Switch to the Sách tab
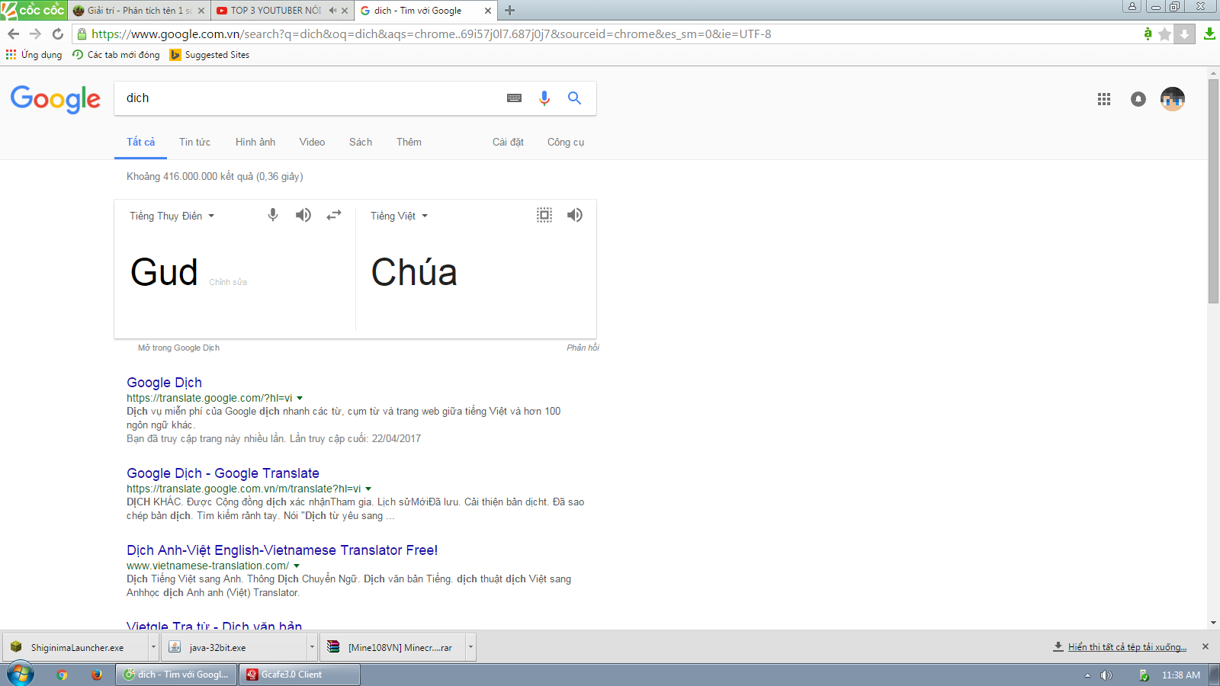1220x686 pixels. pyautogui.click(x=361, y=142)
